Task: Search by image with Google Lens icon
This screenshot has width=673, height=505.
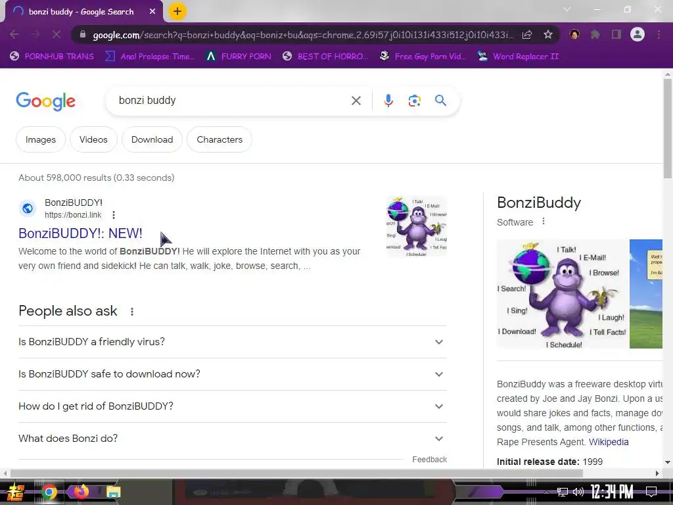Action: coord(415,101)
